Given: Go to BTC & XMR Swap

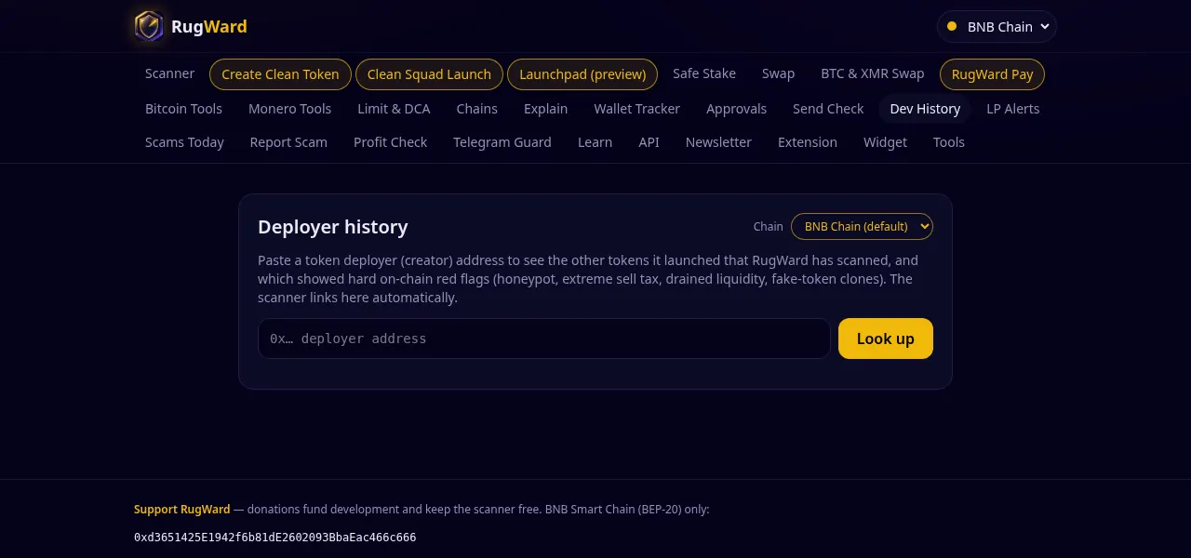Looking at the screenshot, I should pyautogui.click(x=873, y=73).
